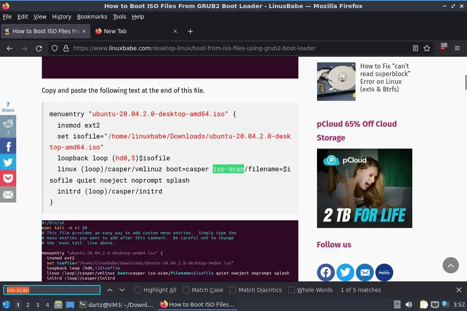Viewport: 467px width, 311px height.
Task: Open the email follow icon
Action: (365, 272)
